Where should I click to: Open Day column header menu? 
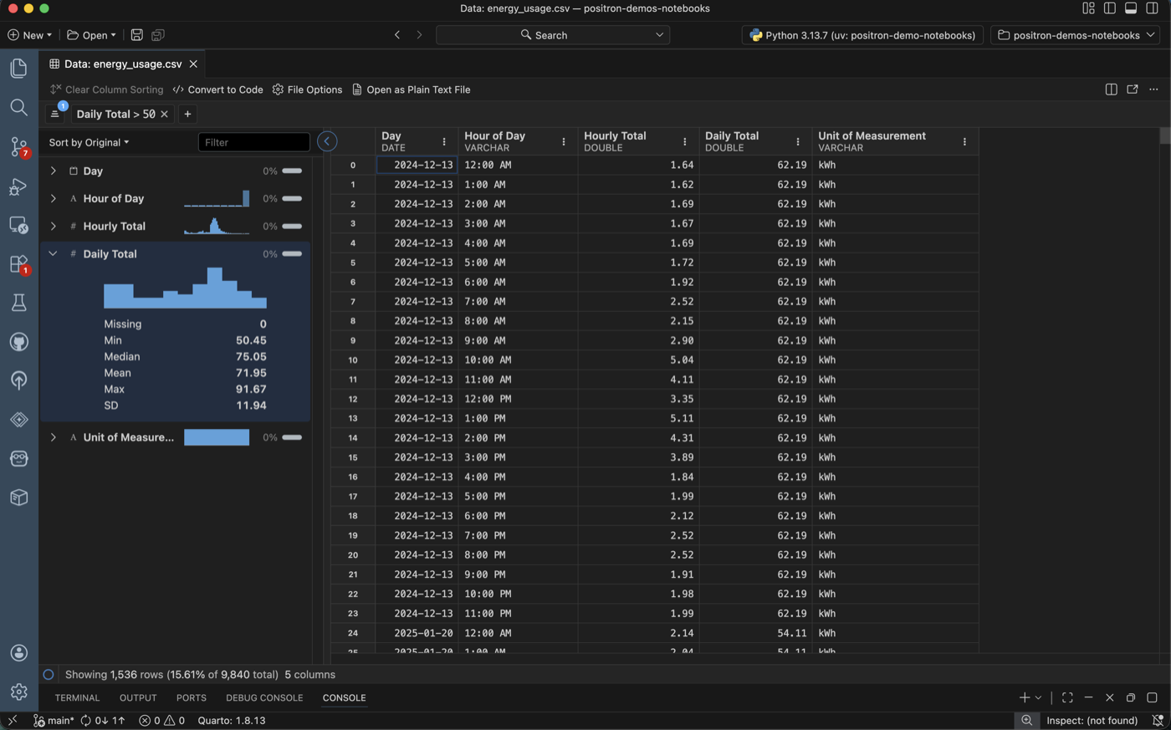444,141
